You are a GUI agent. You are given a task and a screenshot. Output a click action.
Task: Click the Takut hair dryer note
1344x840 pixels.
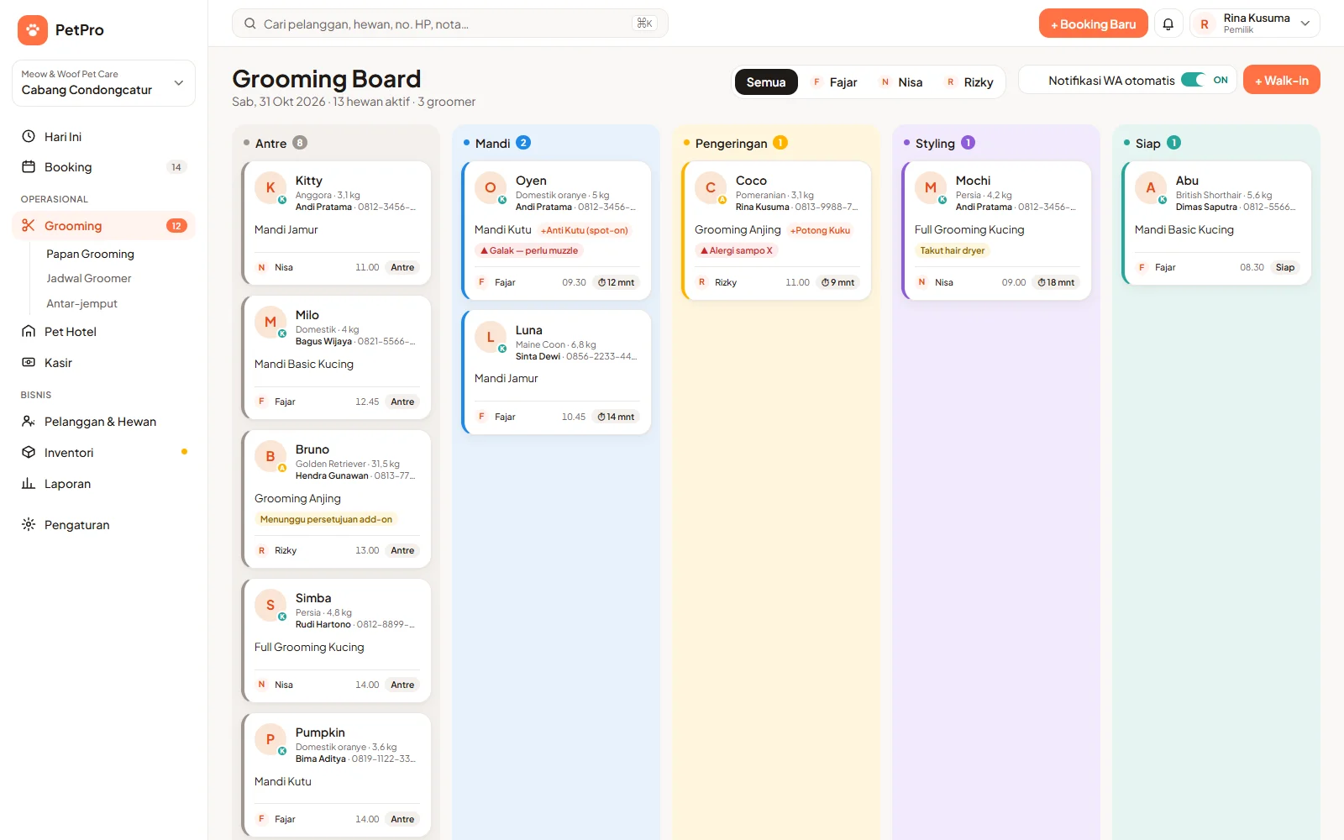click(952, 250)
